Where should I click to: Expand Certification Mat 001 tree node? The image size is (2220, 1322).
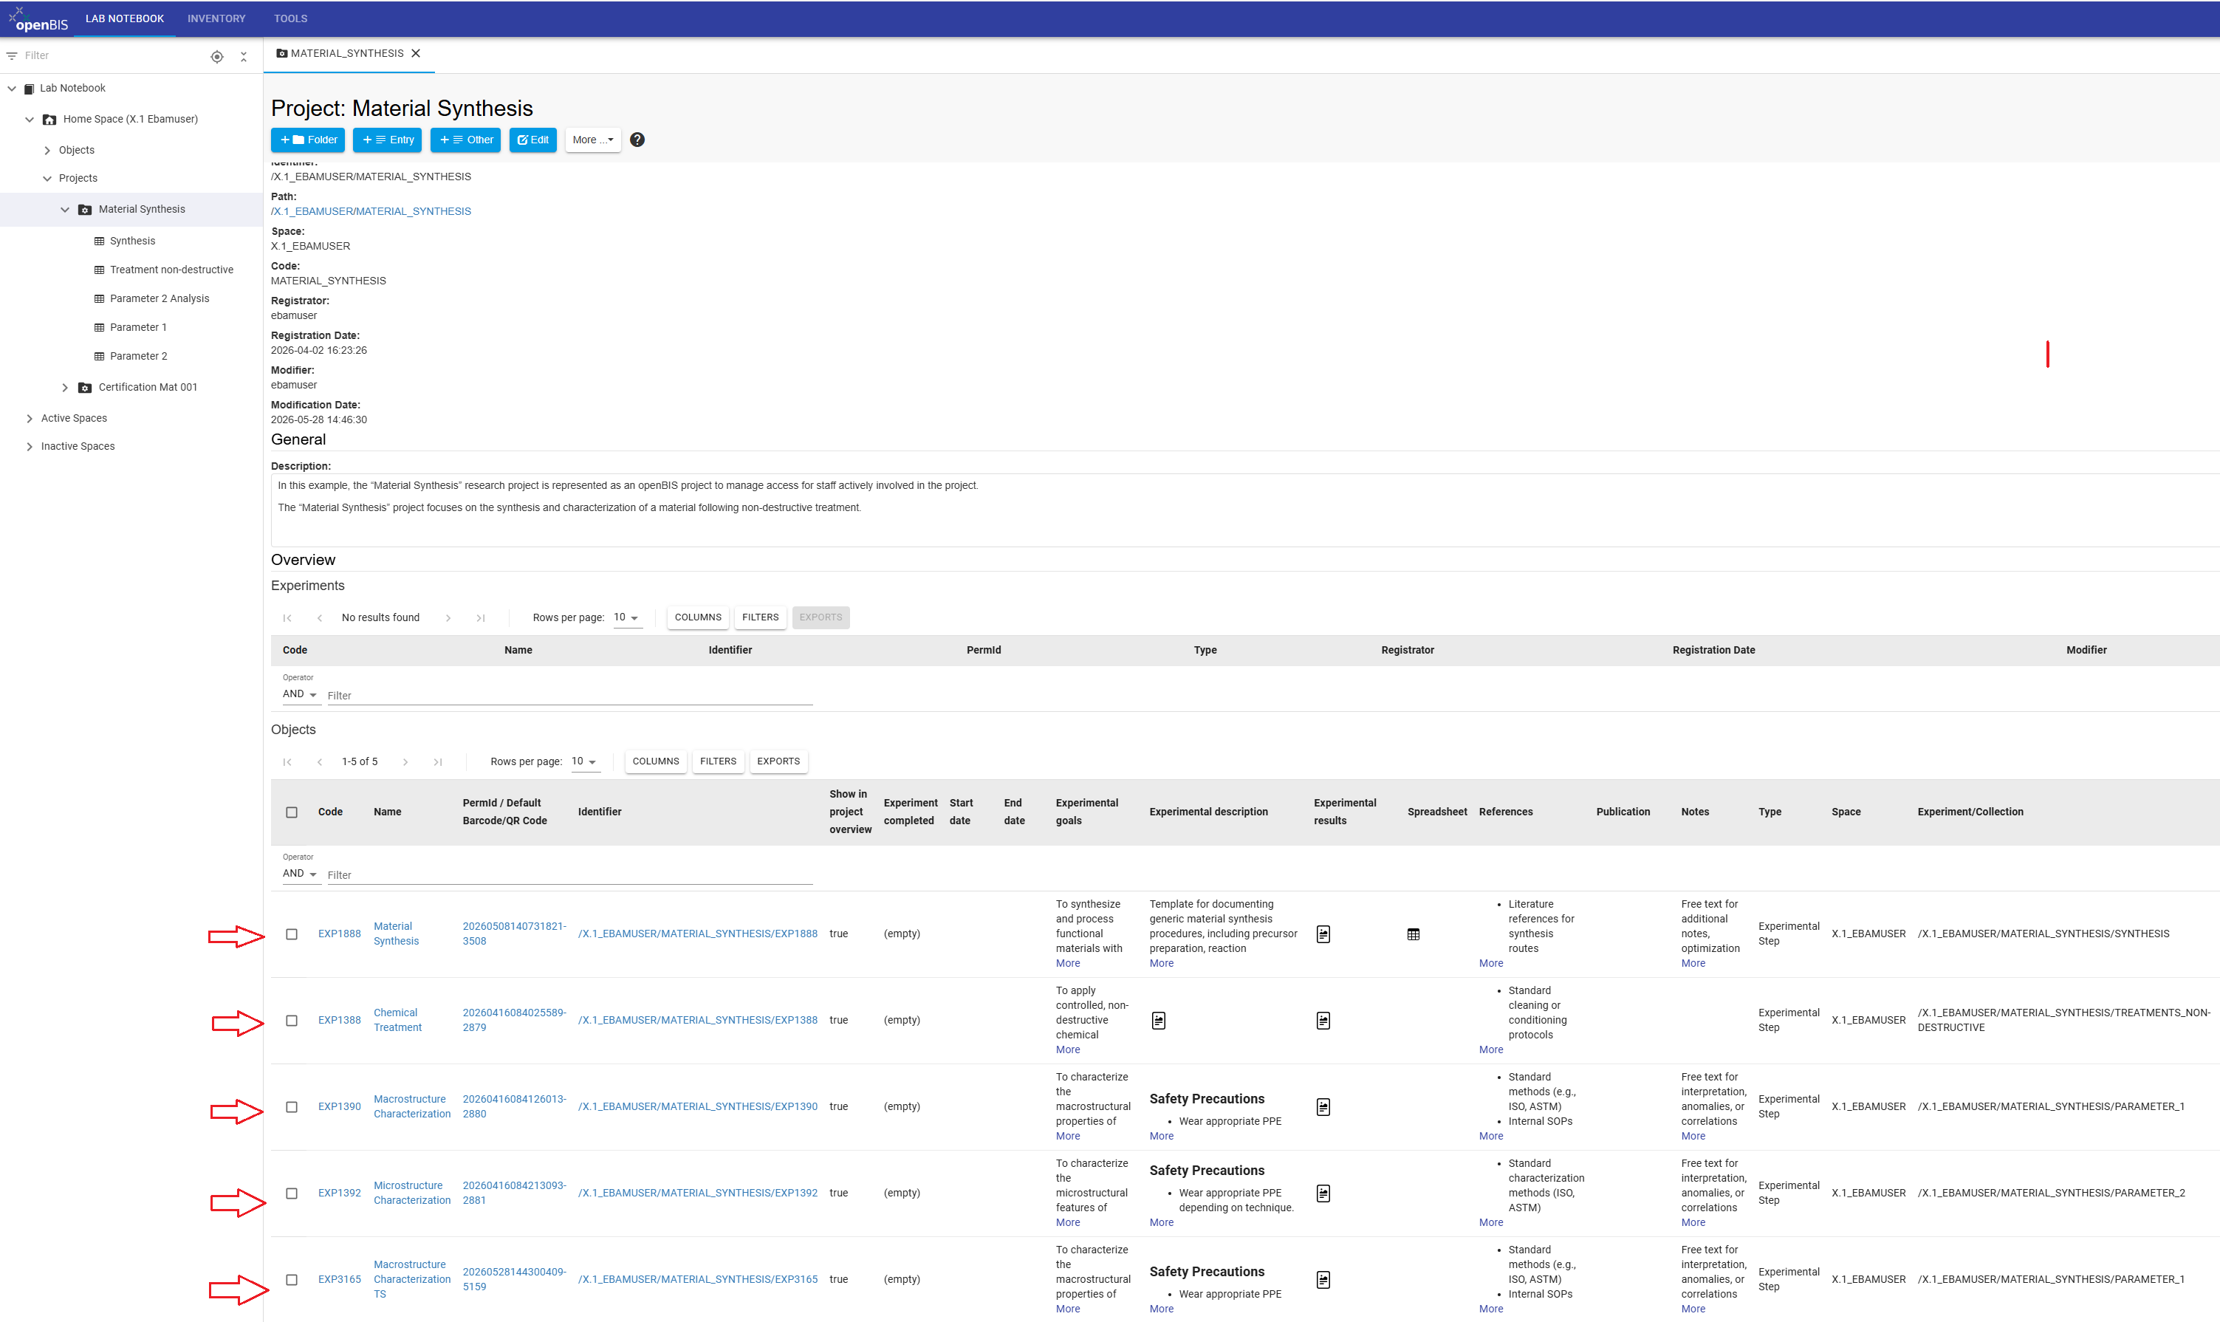(x=64, y=388)
